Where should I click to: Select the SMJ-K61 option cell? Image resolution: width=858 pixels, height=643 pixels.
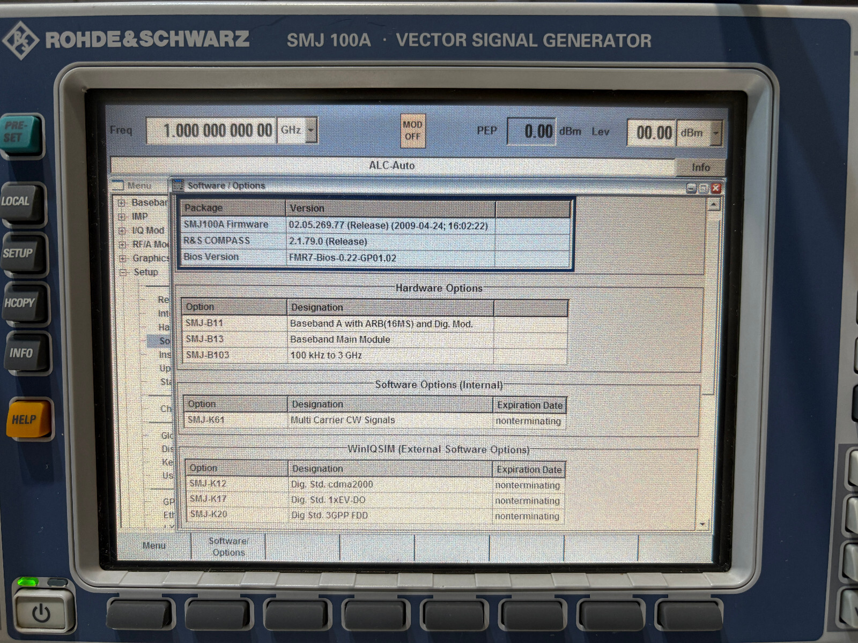click(236, 420)
